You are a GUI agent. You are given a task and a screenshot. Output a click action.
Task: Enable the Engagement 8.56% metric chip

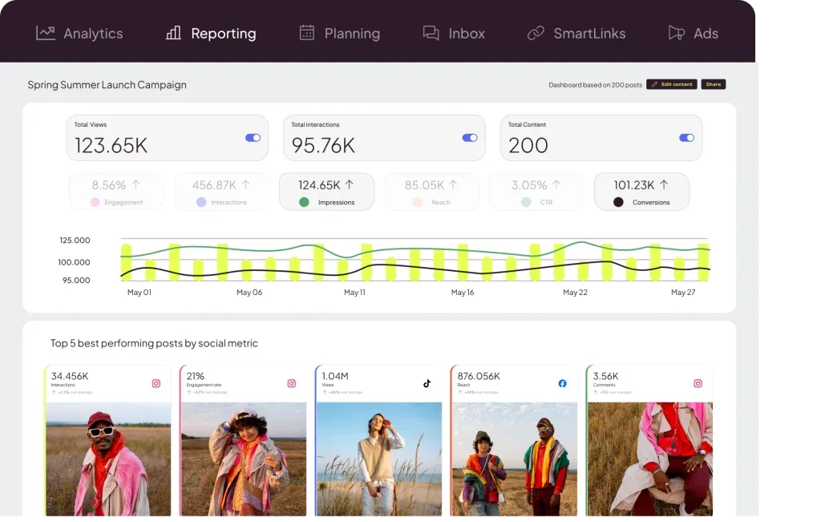(116, 192)
